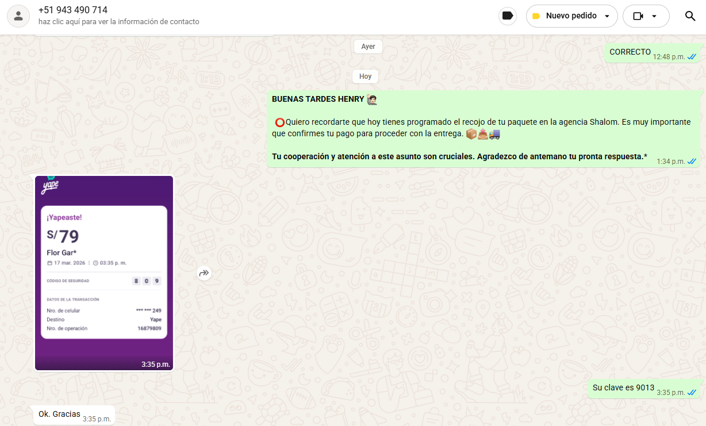Open search in conversation magnifier icon
The image size is (706, 426).
click(690, 16)
